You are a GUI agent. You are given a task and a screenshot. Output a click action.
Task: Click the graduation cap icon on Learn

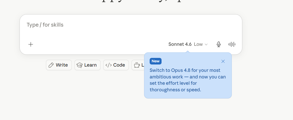coord(80,65)
